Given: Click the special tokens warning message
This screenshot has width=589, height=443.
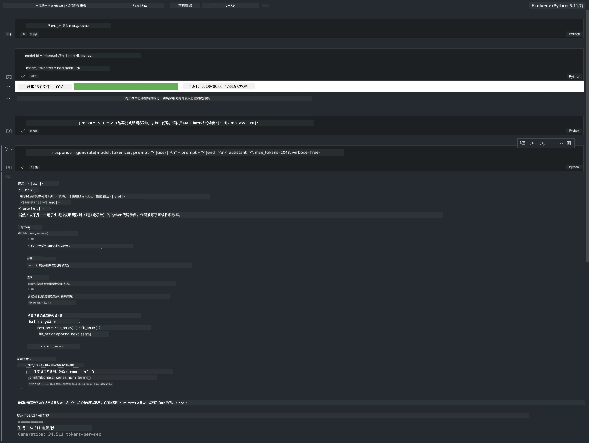Looking at the screenshot, I should (x=168, y=98).
